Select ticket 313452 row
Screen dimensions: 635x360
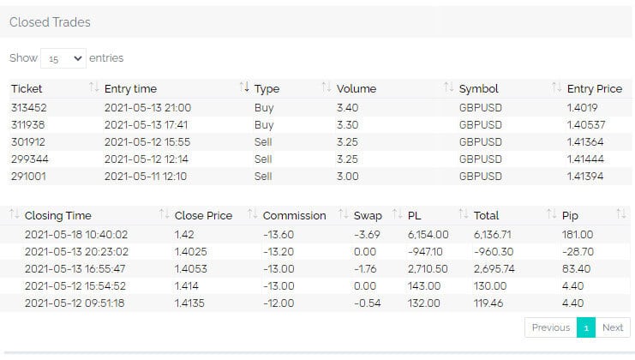pos(30,108)
